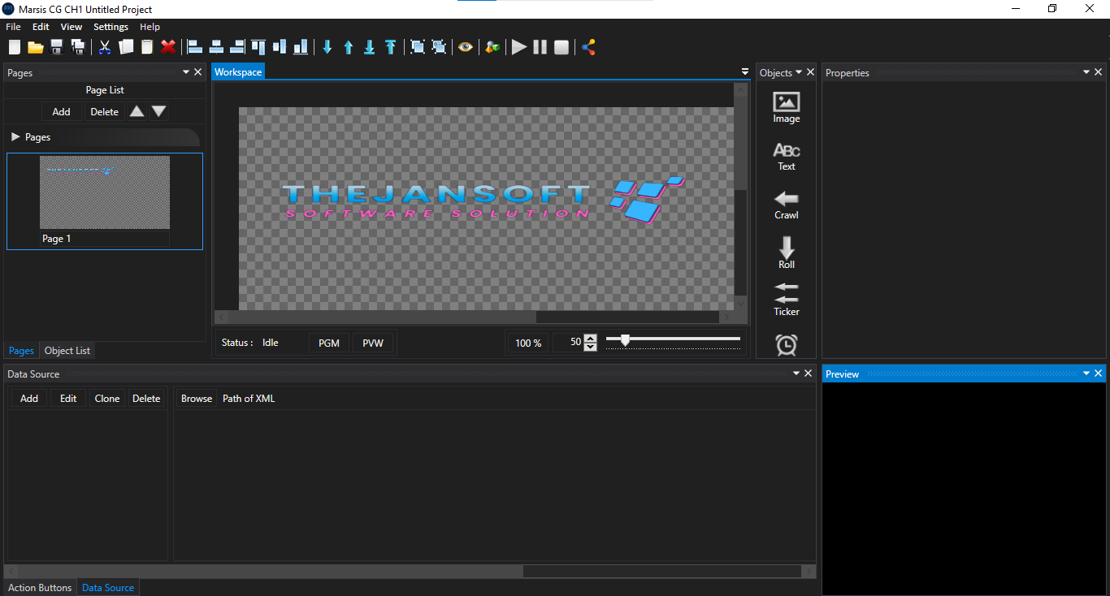Cut the selection with the scissors icon
The height and width of the screenshot is (596, 1110).
(x=105, y=47)
